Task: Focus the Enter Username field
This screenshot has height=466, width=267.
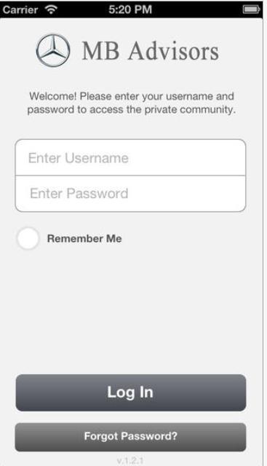Action: point(130,157)
